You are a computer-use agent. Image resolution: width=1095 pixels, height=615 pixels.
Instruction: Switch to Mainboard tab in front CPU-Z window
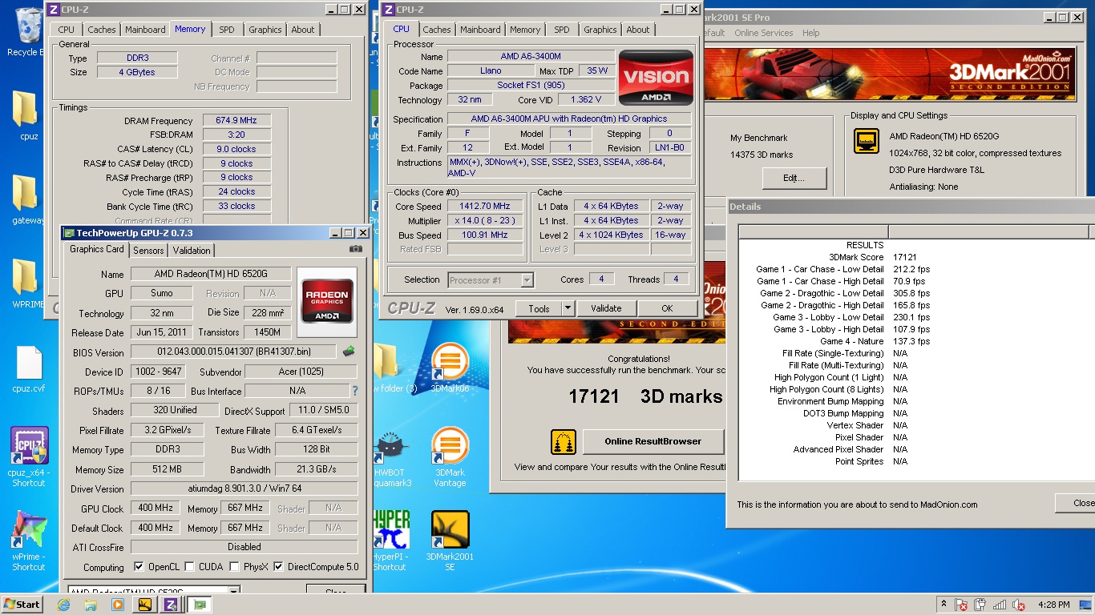[480, 30]
